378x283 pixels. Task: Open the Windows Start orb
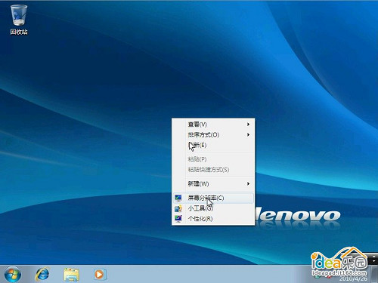(x=12, y=275)
